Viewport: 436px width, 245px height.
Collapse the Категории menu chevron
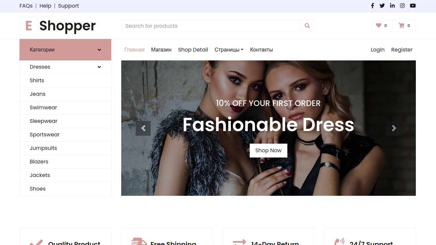(x=99, y=50)
